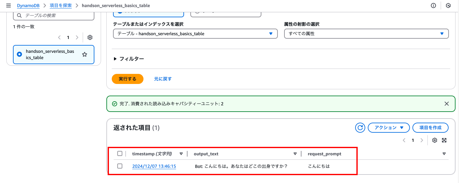Click the 実行する button
Viewport: 459px width, 183px height.
click(x=128, y=79)
